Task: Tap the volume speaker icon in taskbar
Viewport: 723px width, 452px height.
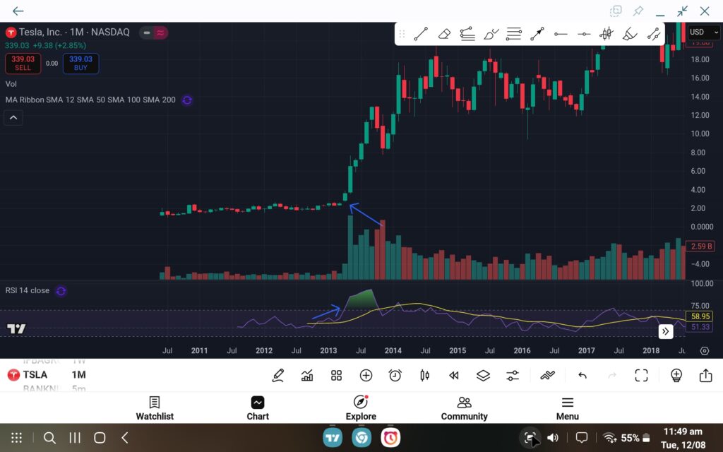Action: coord(552,438)
